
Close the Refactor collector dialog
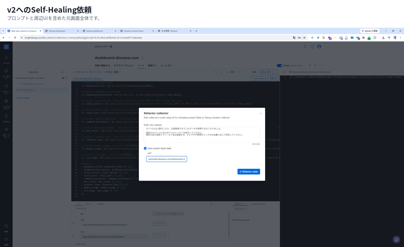click(261, 114)
